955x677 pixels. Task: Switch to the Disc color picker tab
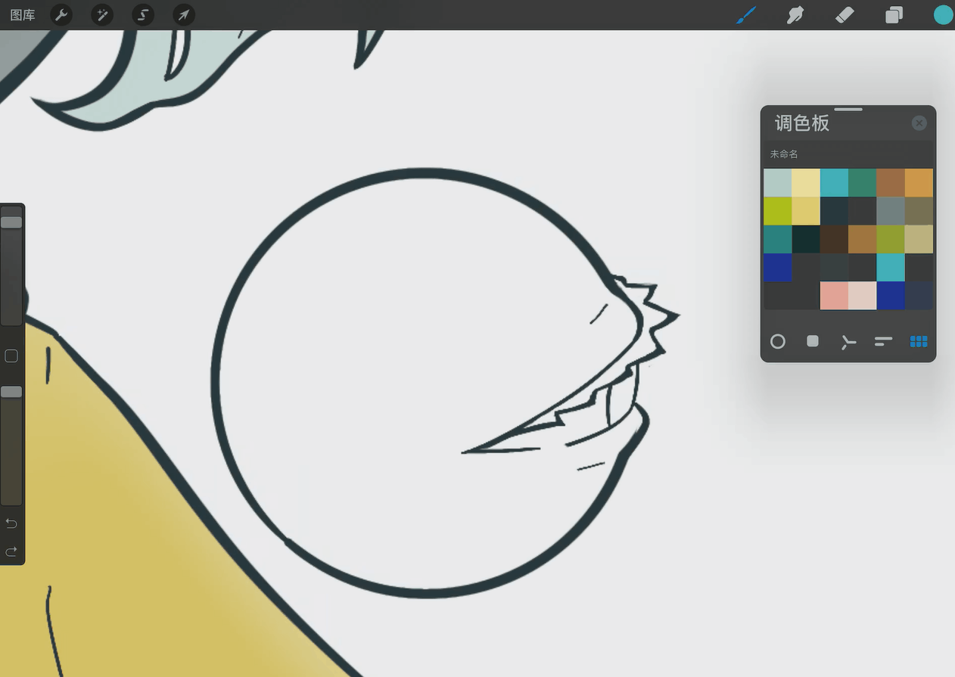pos(778,342)
